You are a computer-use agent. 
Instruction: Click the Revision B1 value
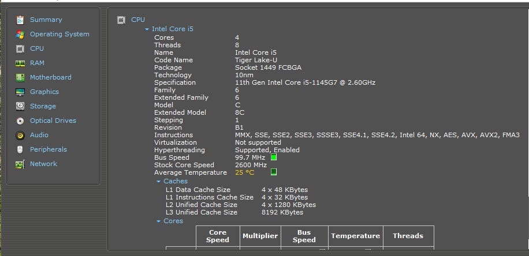tap(239, 127)
